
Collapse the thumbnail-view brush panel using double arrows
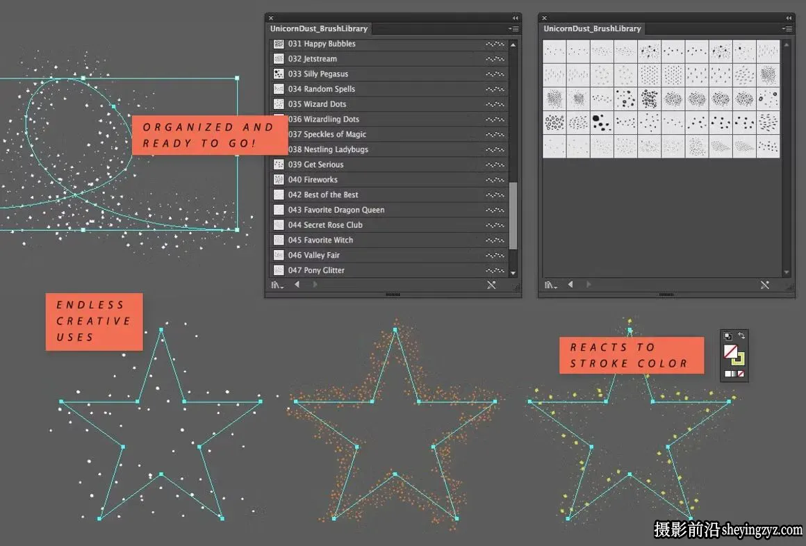pyautogui.click(x=789, y=18)
